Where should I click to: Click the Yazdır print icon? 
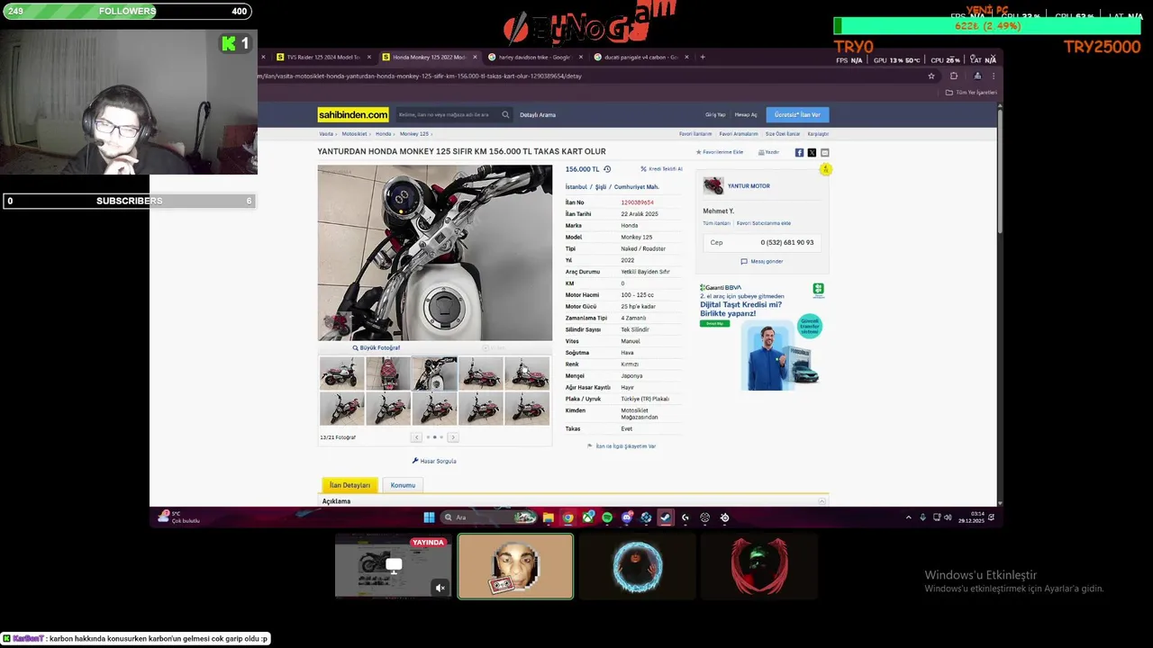pyautogui.click(x=768, y=152)
